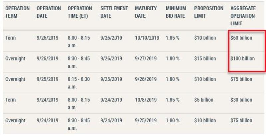
Task: Select the Aggregate Operation Limit header
Action: coord(243,16)
